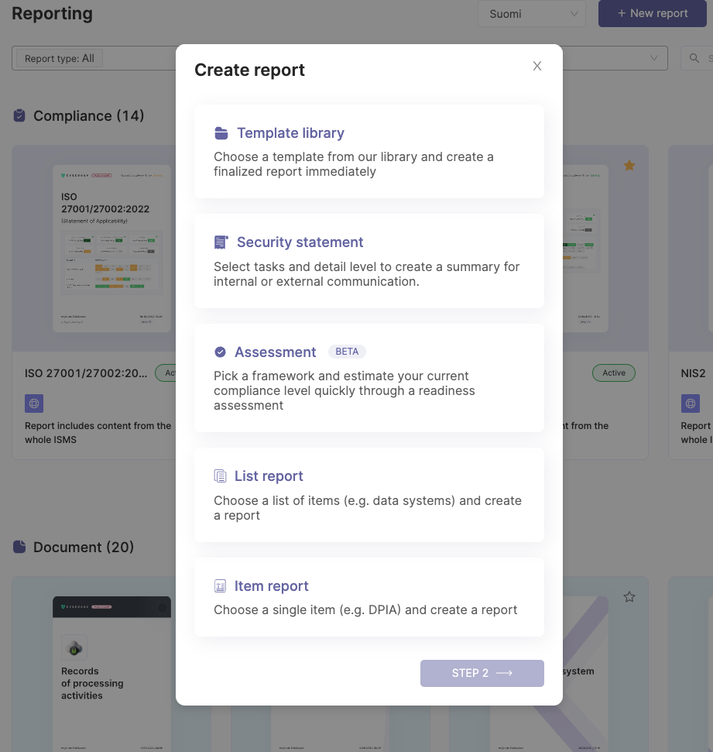Screen dimensions: 713x752
Task: Click the ISO 27001/27002:20... card title
Action: pyautogui.click(x=86, y=373)
